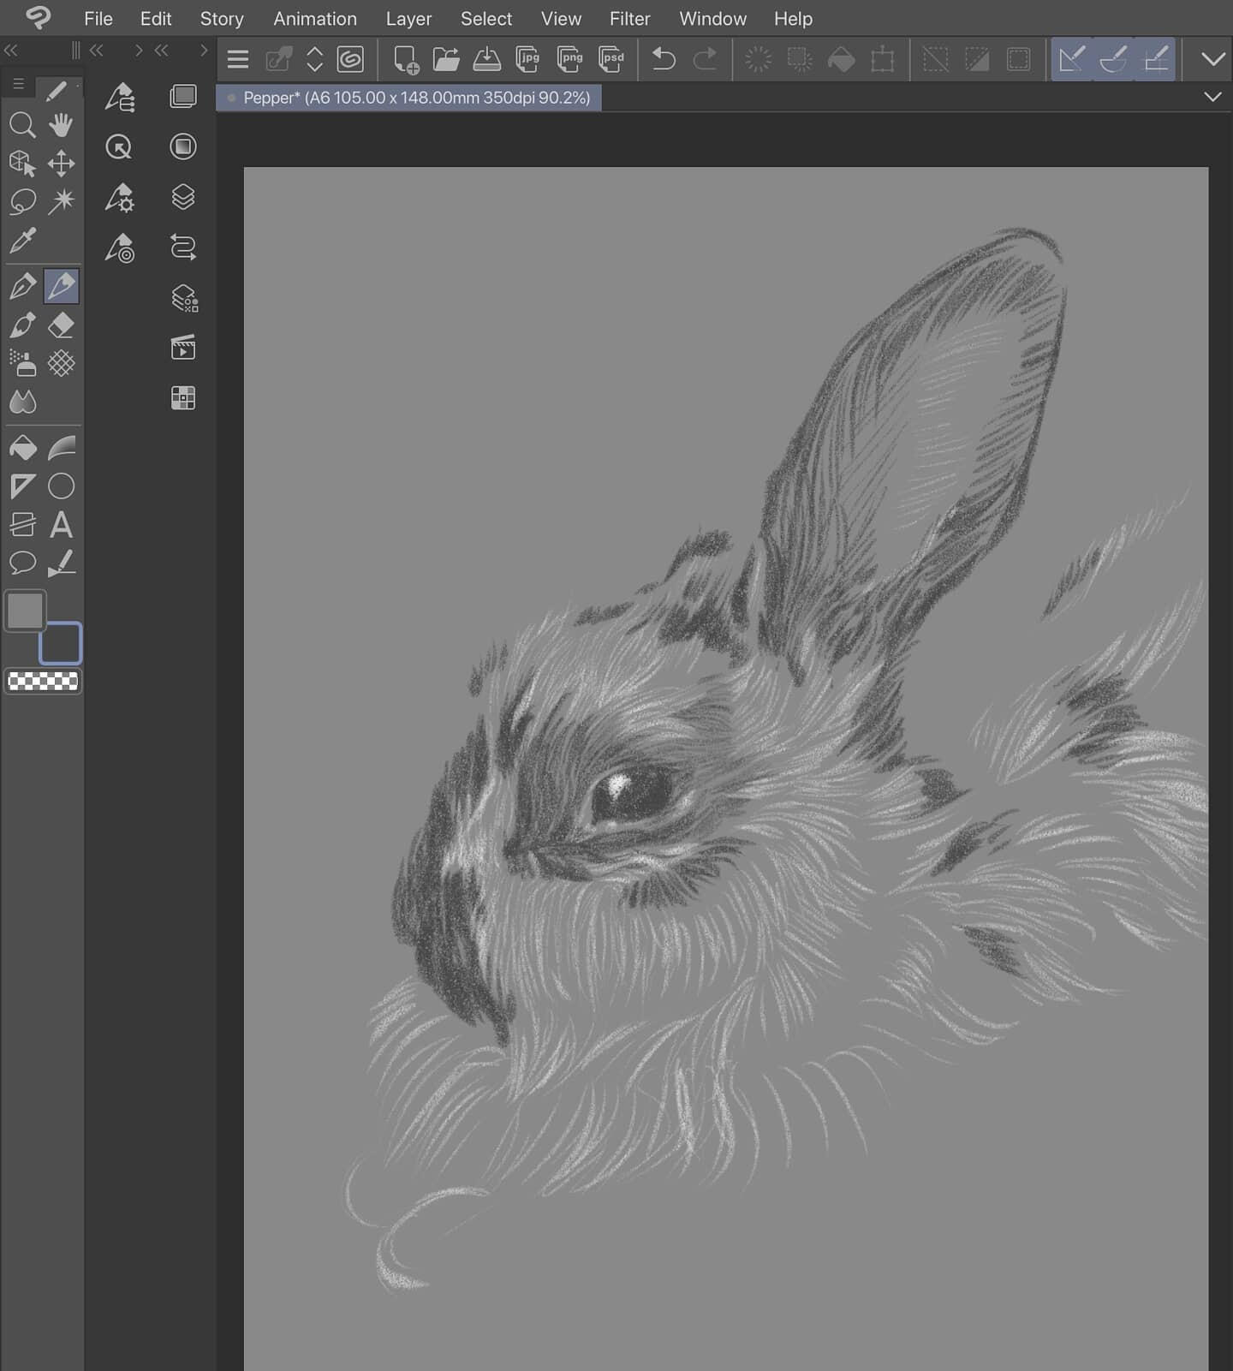
Task: Toggle snap to ruler
Action: pos(1072,59)
